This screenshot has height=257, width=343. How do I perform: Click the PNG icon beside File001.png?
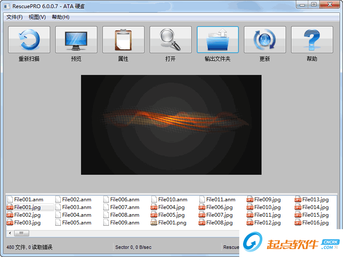[x=154, y=223]
